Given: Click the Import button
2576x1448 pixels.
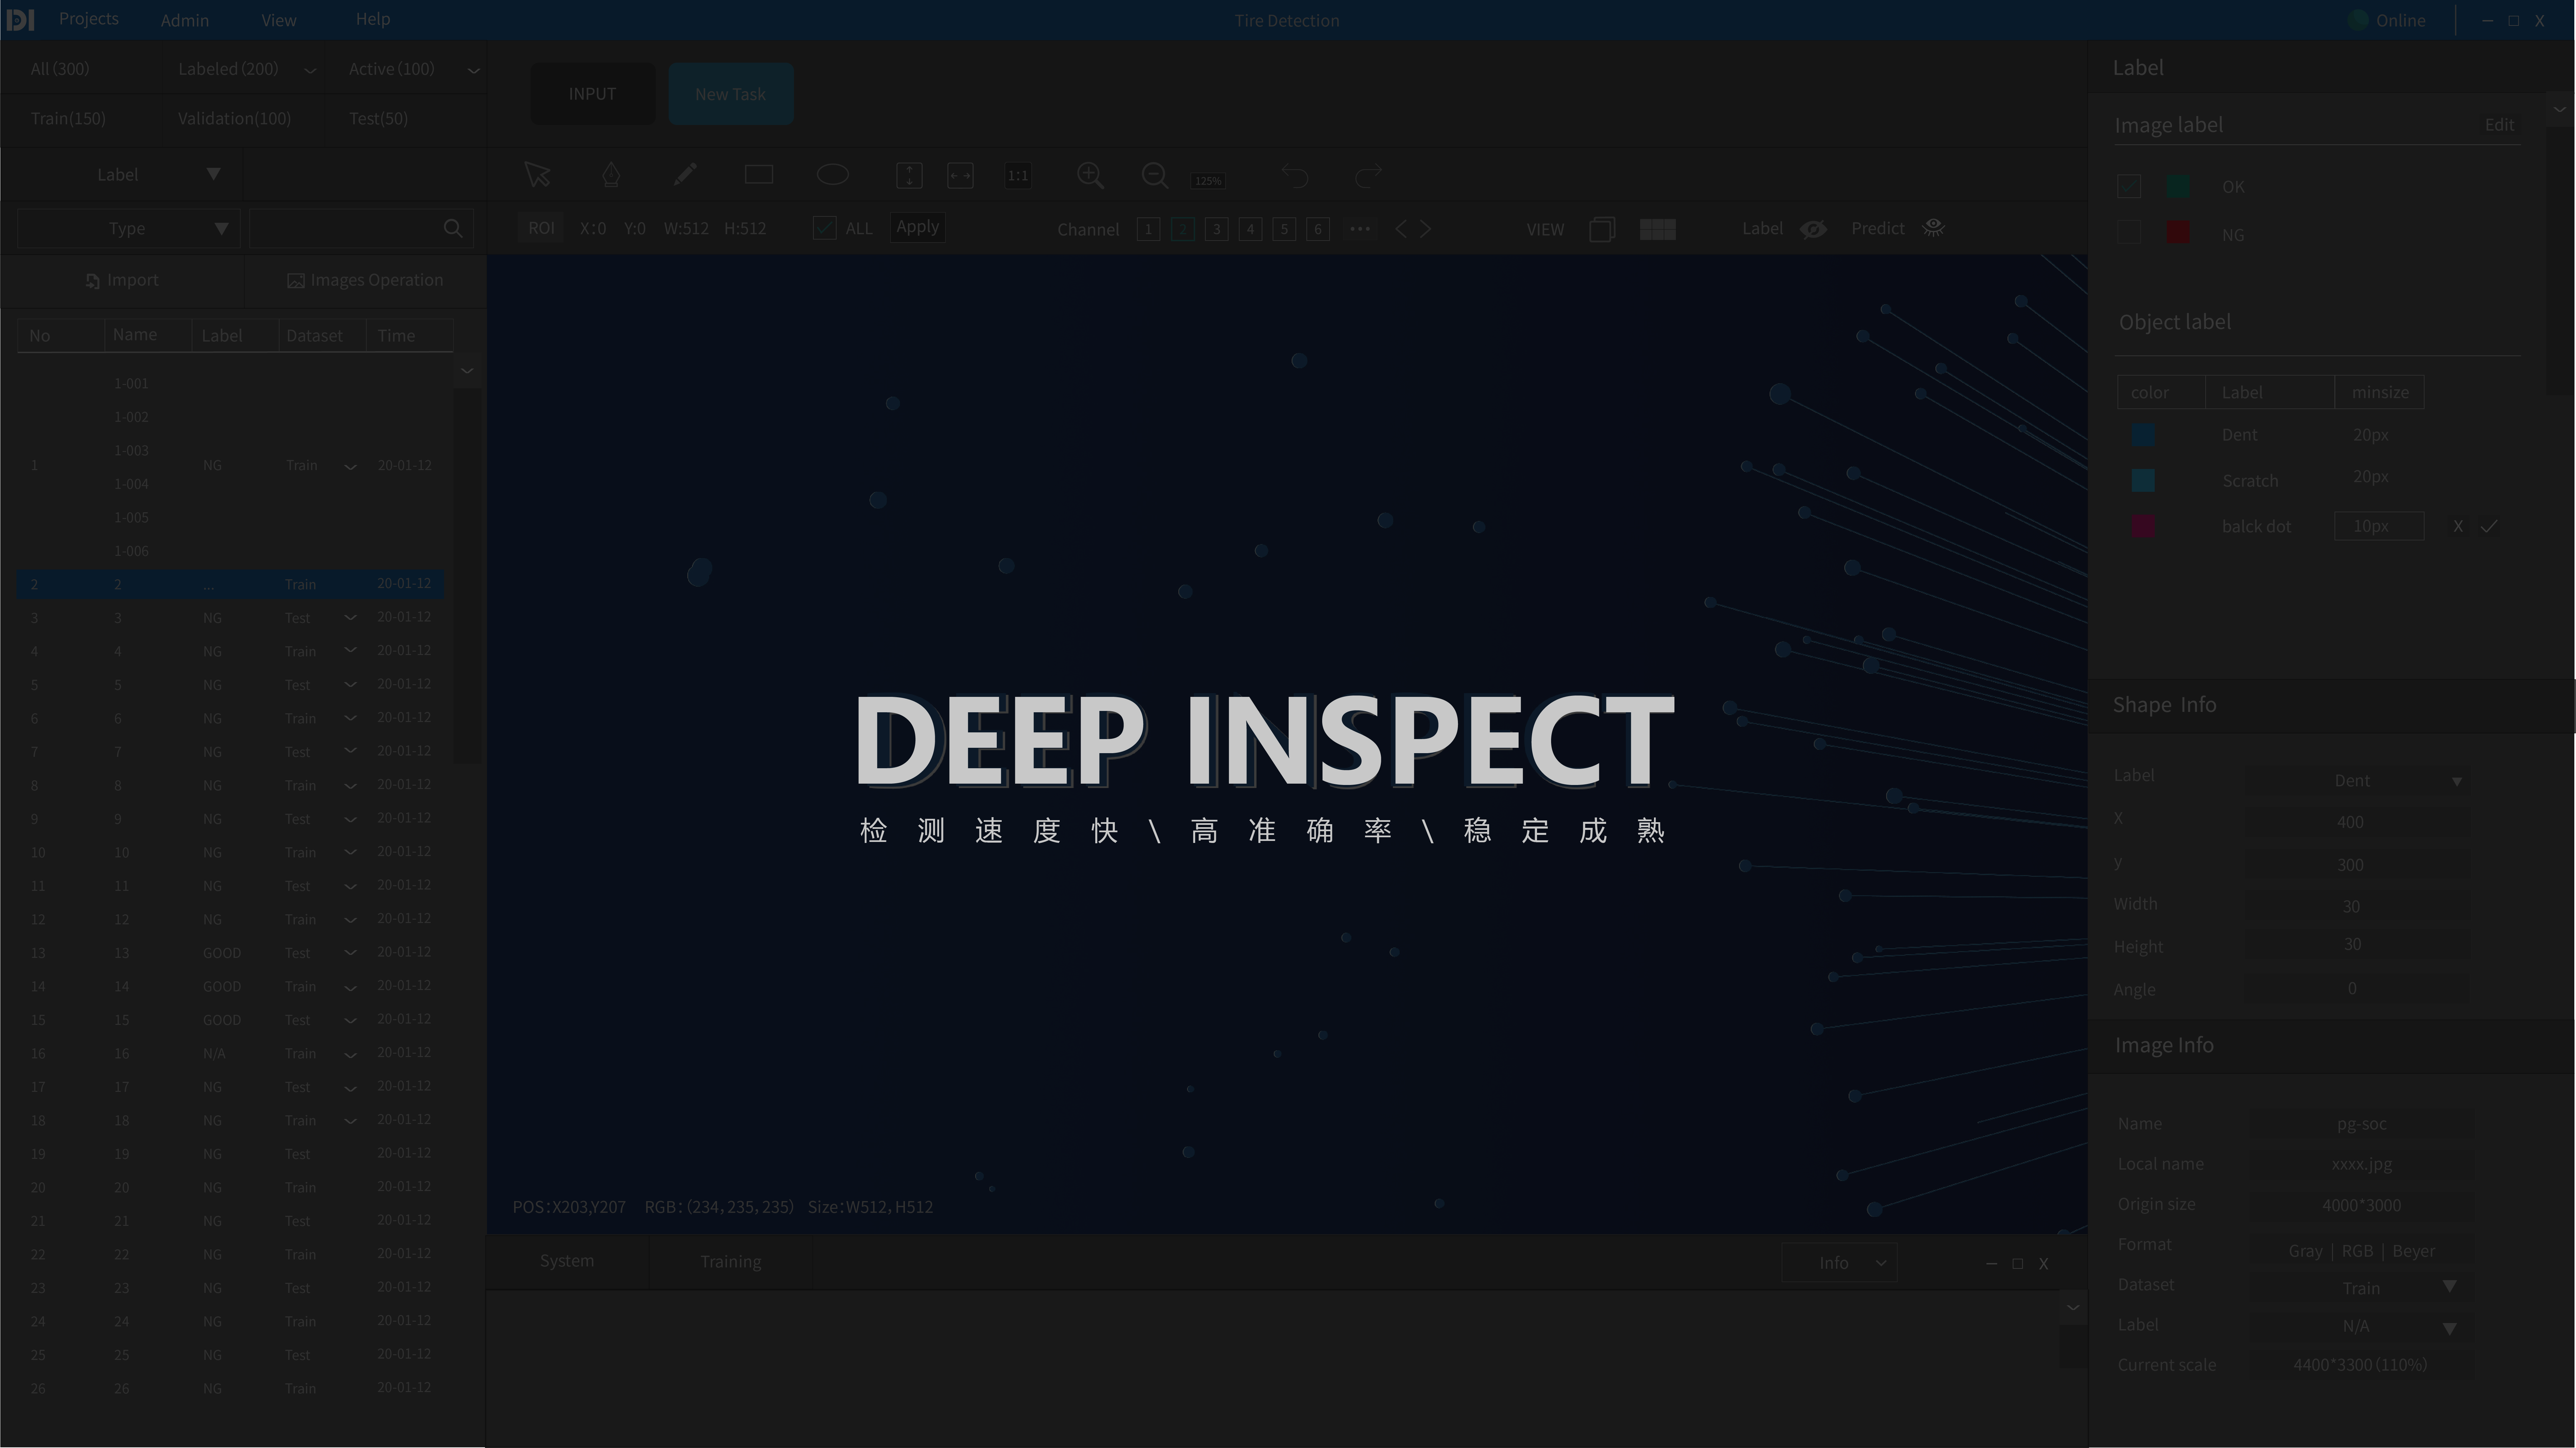Looking at the screenshot, I should pos(122,281).
